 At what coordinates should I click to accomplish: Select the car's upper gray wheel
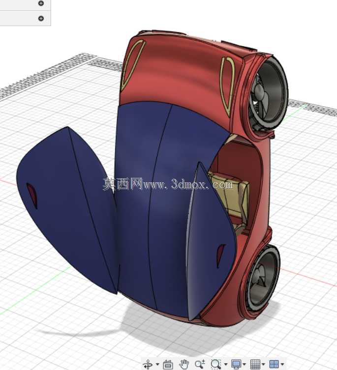tap(270, 93)
